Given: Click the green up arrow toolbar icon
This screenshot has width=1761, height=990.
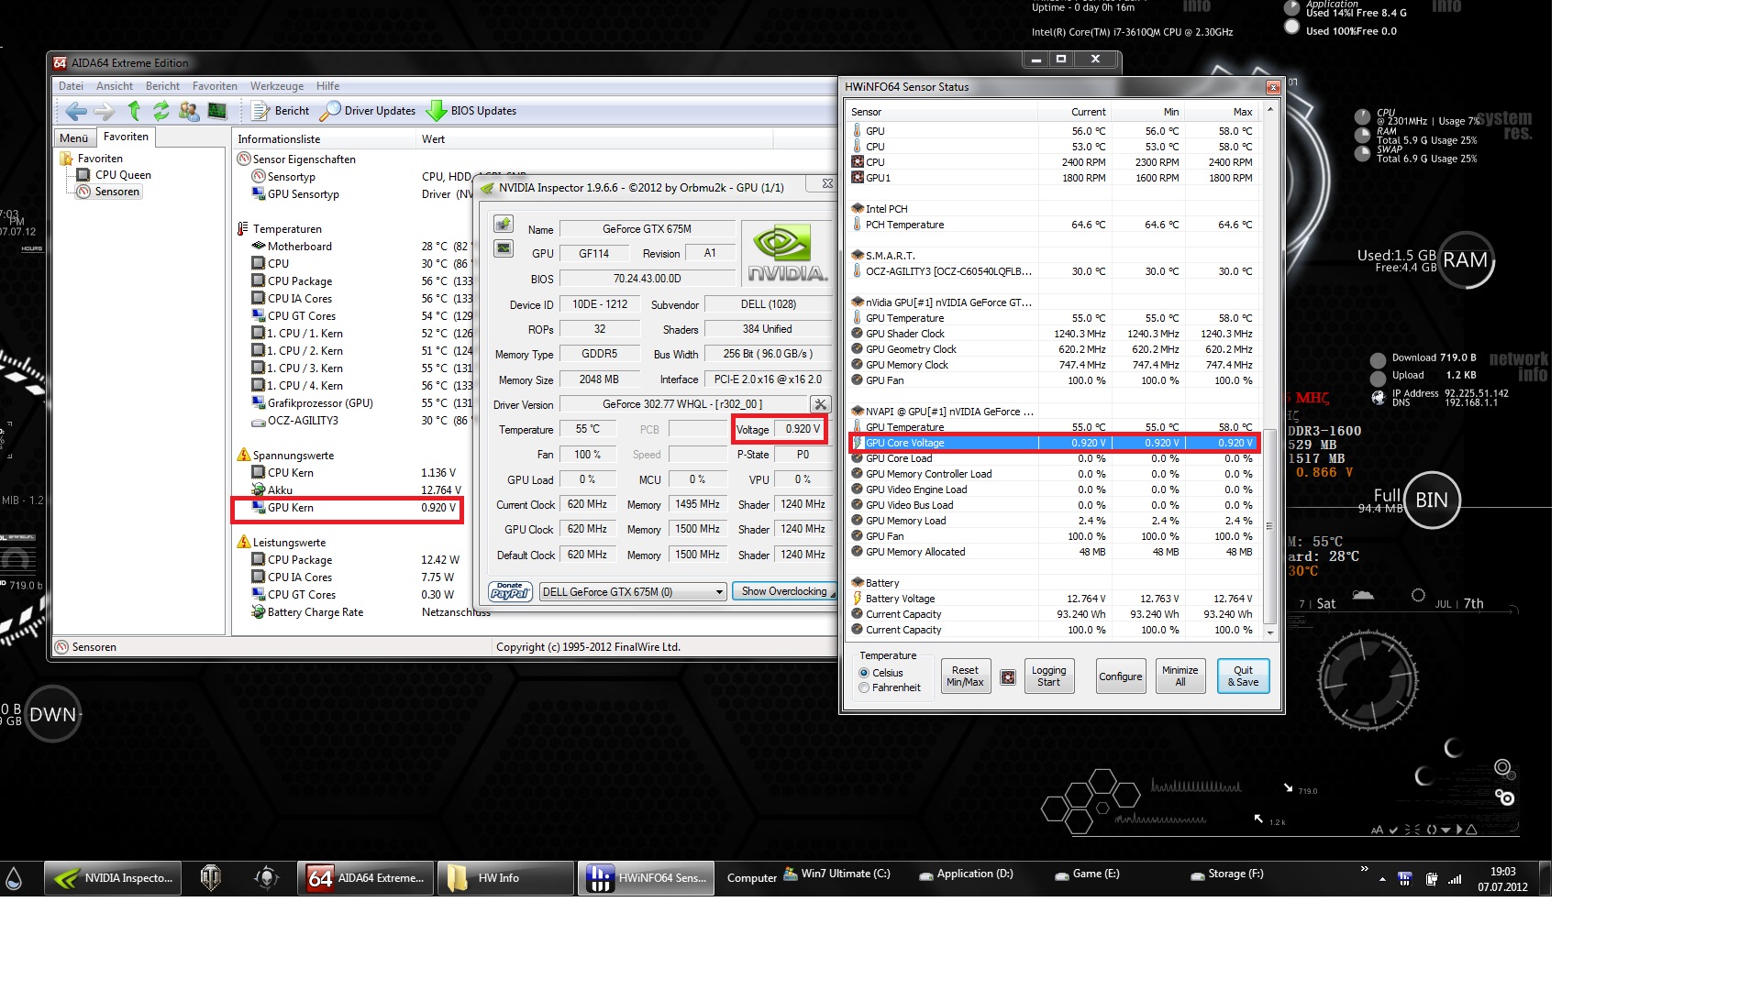Looking at the screenshot, I should tap(134, 111).
